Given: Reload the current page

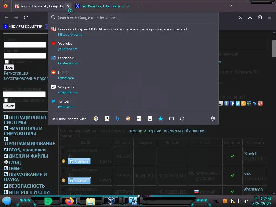Looking at the screenshot, I should 26,18.
